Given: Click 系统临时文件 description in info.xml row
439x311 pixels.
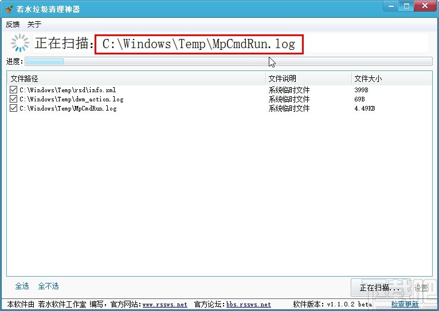Looking at the screenshot, I should pos(289,90).
